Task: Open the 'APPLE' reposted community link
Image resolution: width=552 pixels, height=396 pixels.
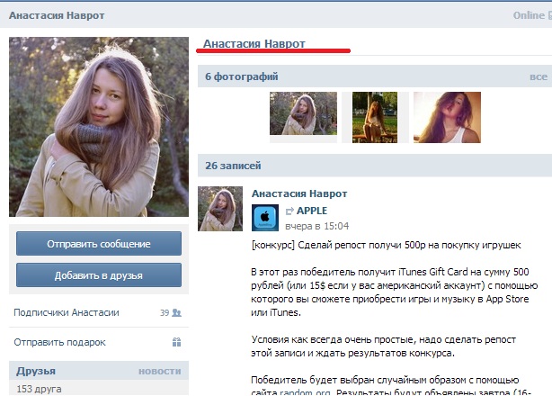Action: pyautogui.click(x=312, y=211)
